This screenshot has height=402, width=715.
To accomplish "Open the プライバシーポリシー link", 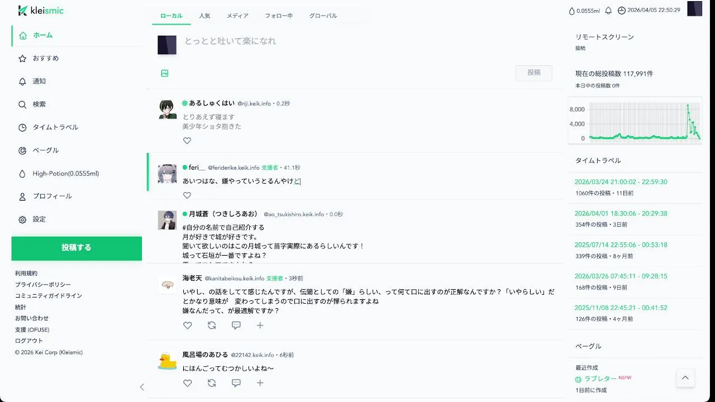I will (x=43, y=285).
